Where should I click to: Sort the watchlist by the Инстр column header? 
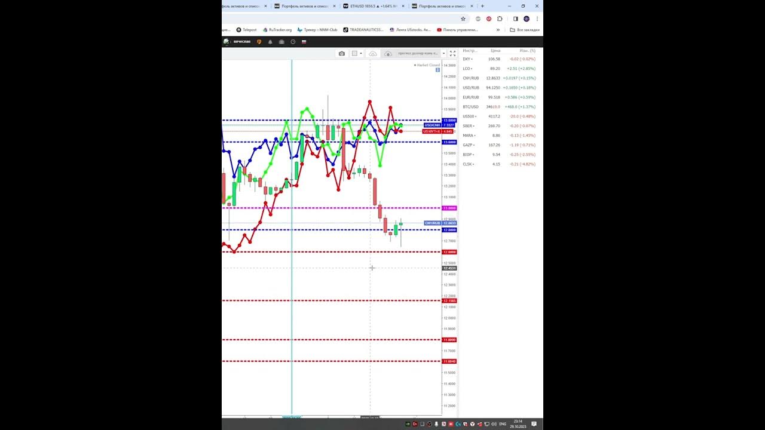[470, 51]
